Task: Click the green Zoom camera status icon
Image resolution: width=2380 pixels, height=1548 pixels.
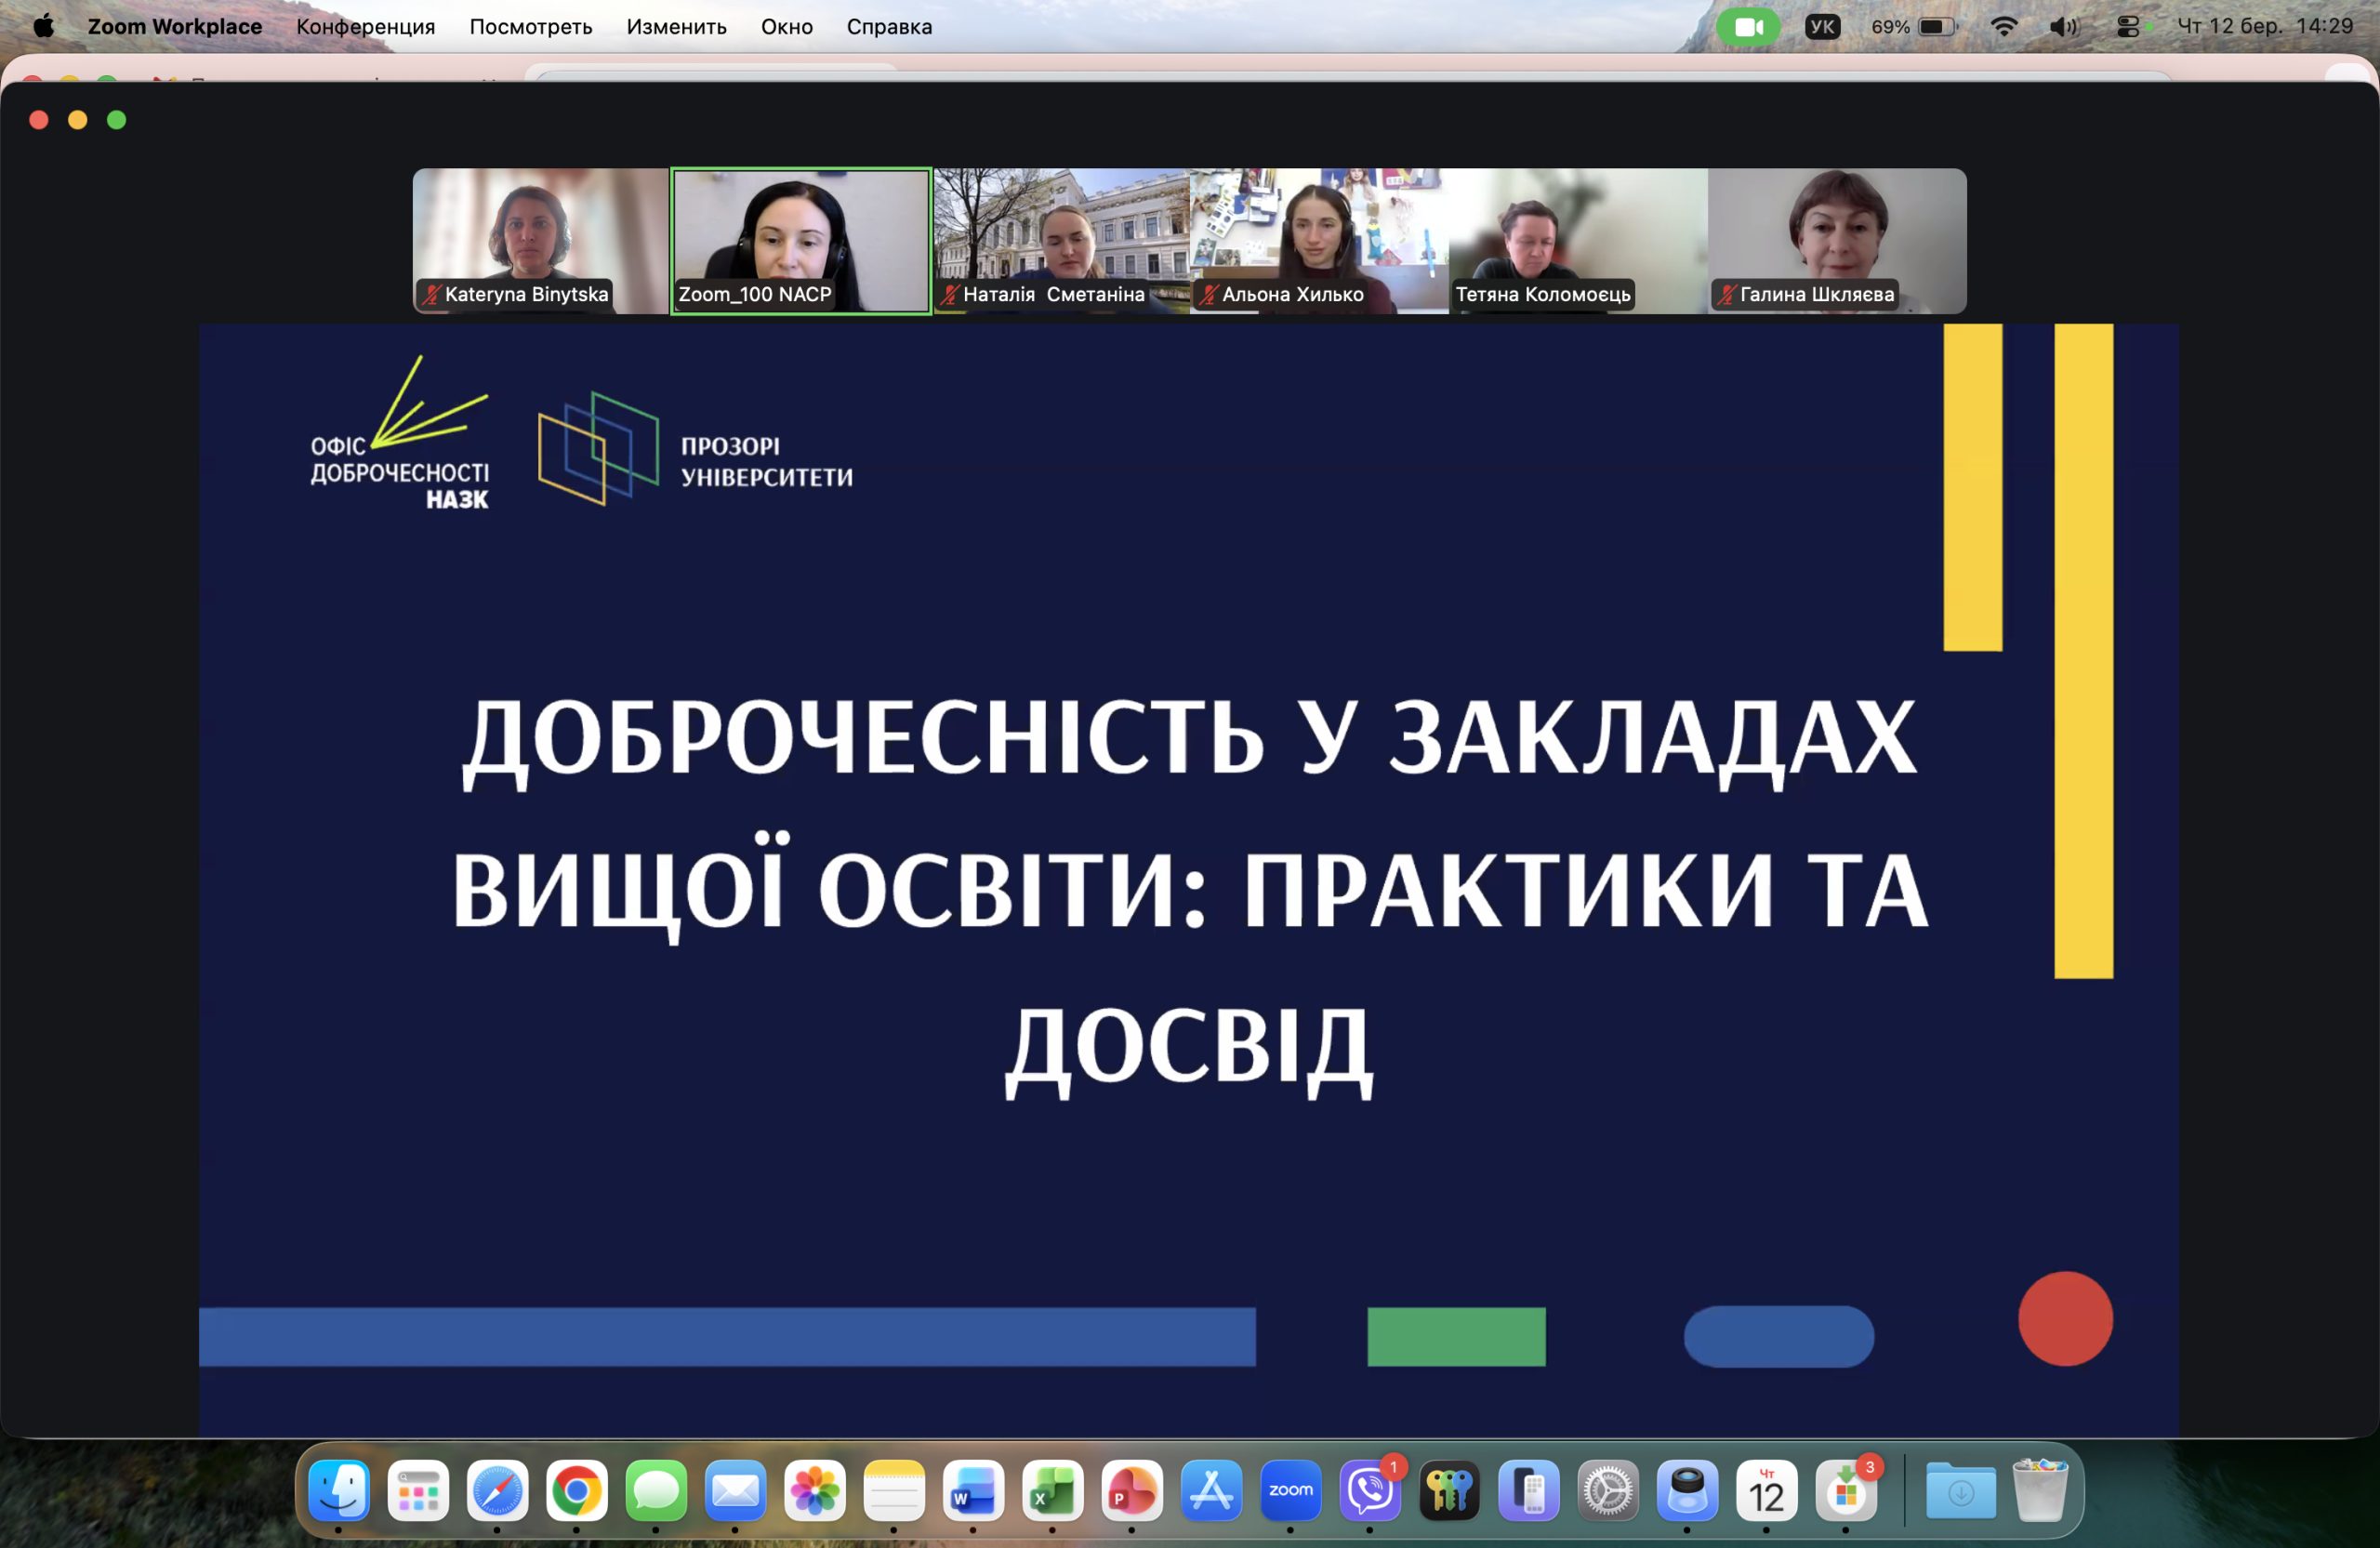Action: 1747,27
